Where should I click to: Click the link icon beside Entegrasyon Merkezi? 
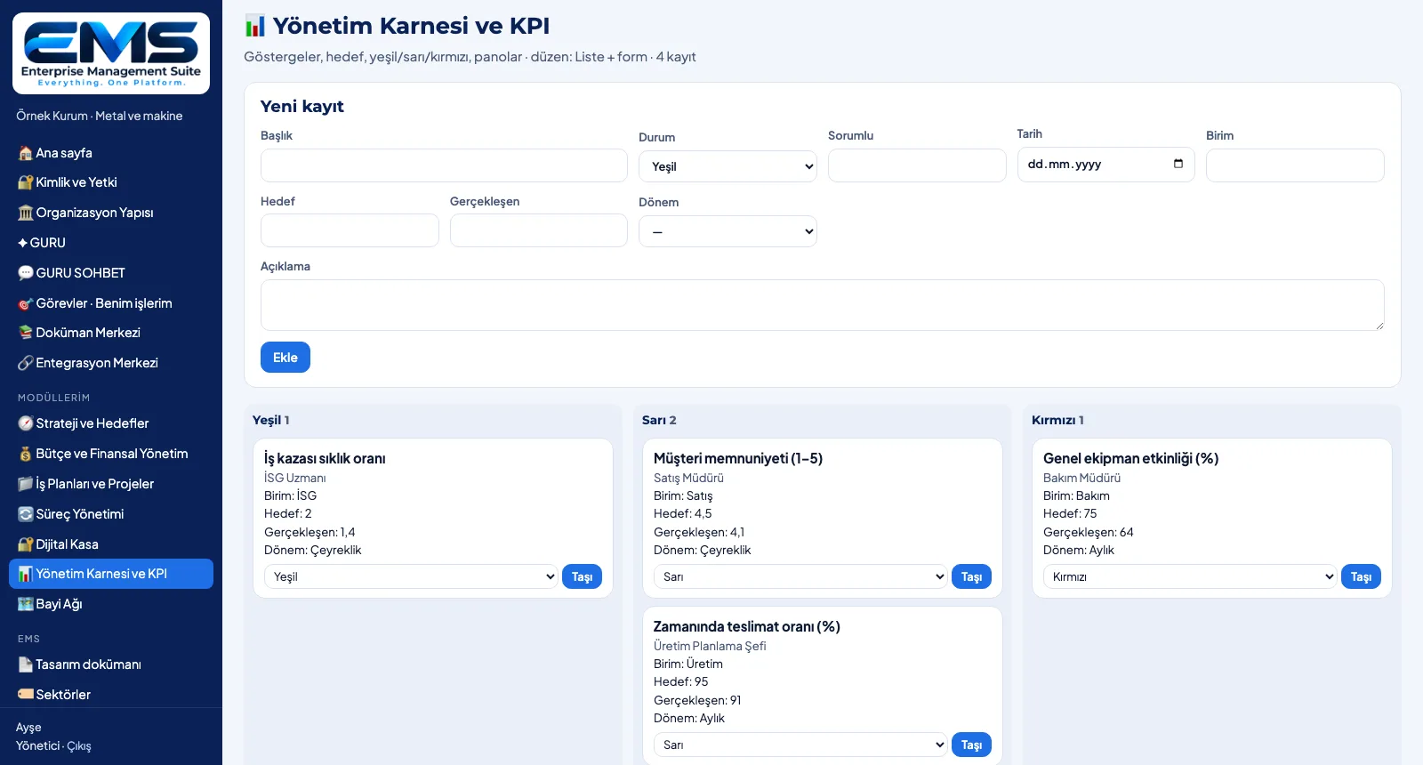(26, 363)
